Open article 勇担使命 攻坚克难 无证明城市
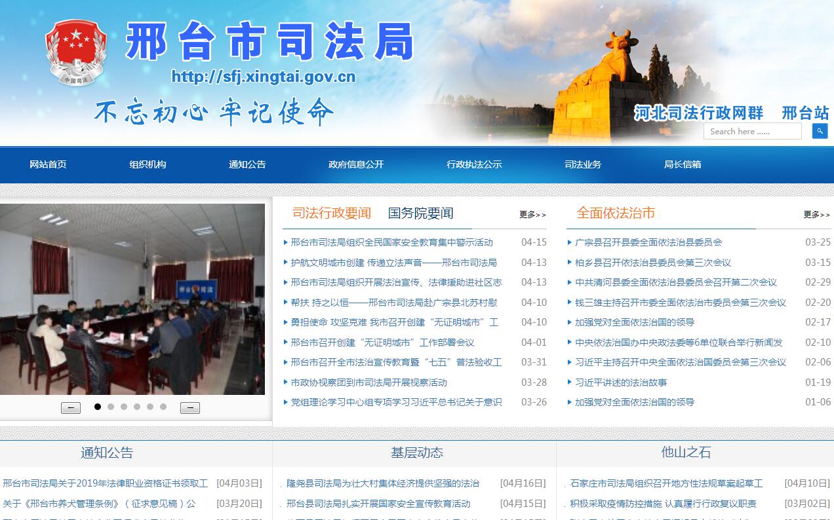Screen dimensions: 834x520 click(394, 322)
